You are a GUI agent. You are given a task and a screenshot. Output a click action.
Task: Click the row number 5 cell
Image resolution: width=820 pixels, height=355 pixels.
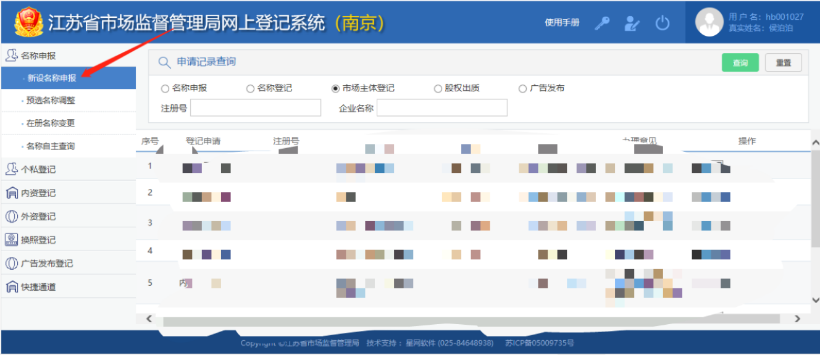point(149,283)
